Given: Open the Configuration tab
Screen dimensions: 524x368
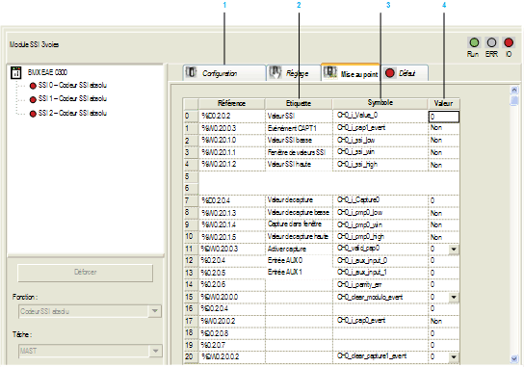Looking at the screenshot, I should click(224, 73).
